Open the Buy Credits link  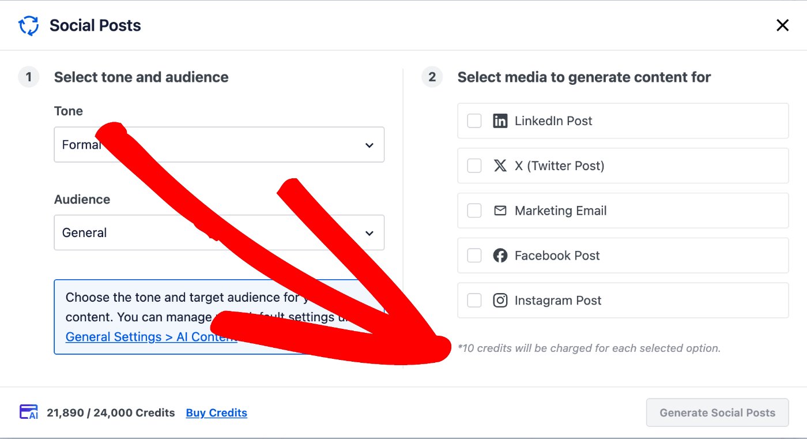(217, 413)
